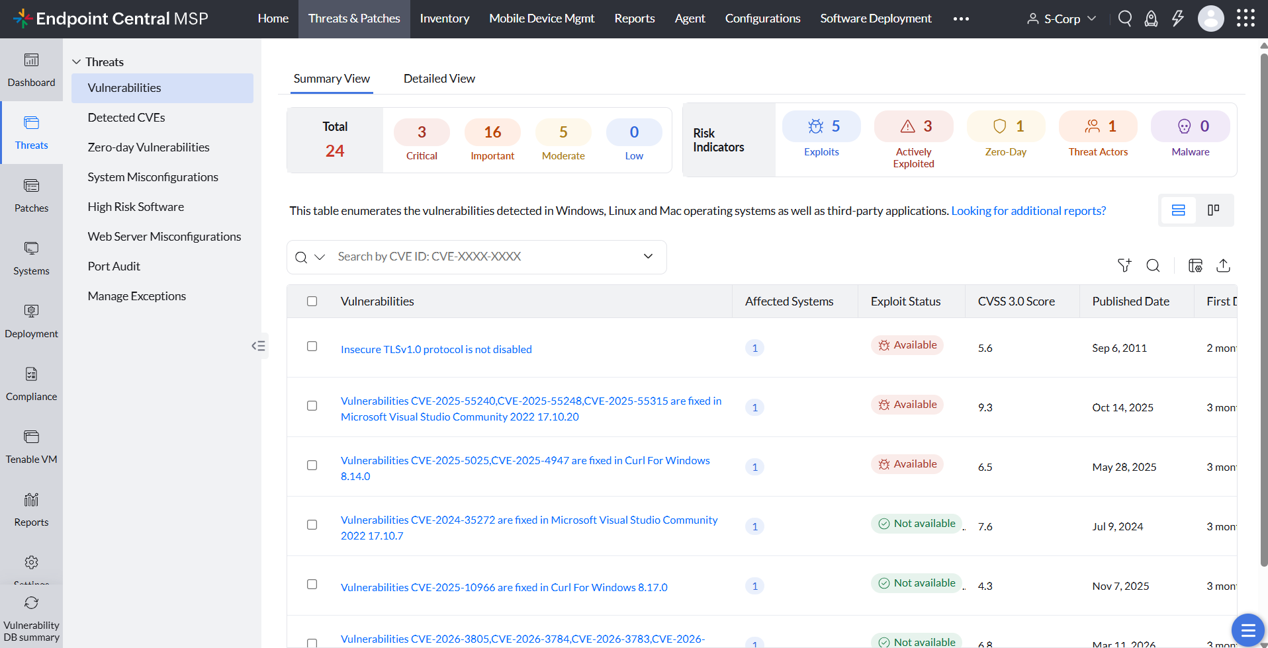Open the S-Corp customer dropdown
Image resolution: width=1268 pixels, height=648 pixels.
coord(1062,19)
